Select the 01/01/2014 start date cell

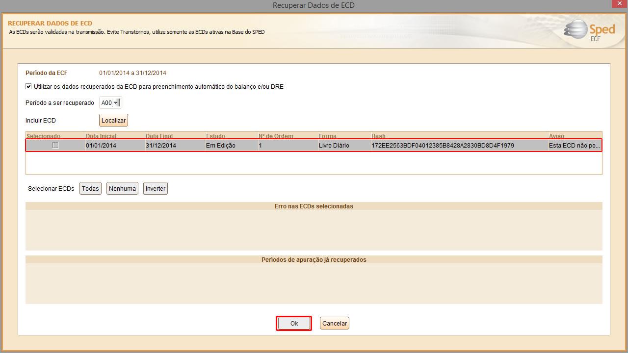pos(115,145)
